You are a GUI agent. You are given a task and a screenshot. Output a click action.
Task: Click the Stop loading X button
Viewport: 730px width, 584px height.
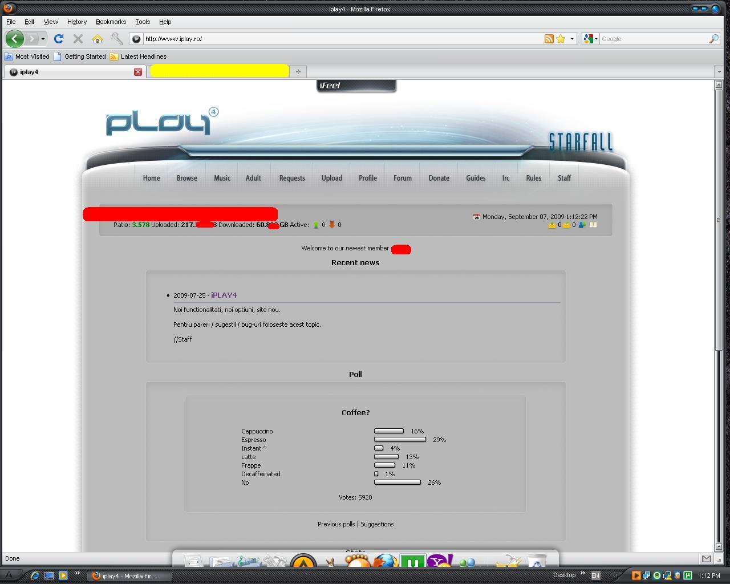pyautogui.click(x=78, y=39)
